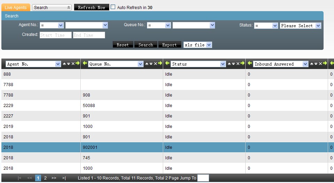Screen dimensions: 334x183
Task: Click the Reset button
Action: [x=123, y=45]
